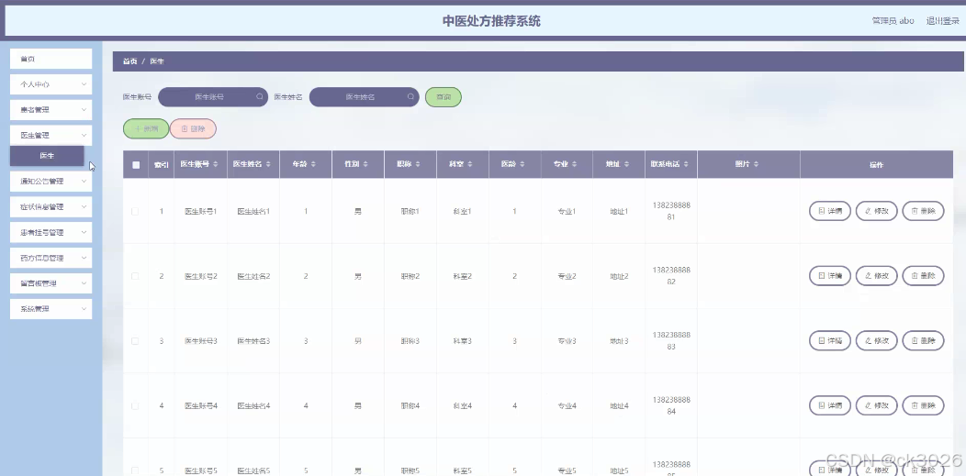Expand 症状信息管理 sidebar menu

click(51, 207)
